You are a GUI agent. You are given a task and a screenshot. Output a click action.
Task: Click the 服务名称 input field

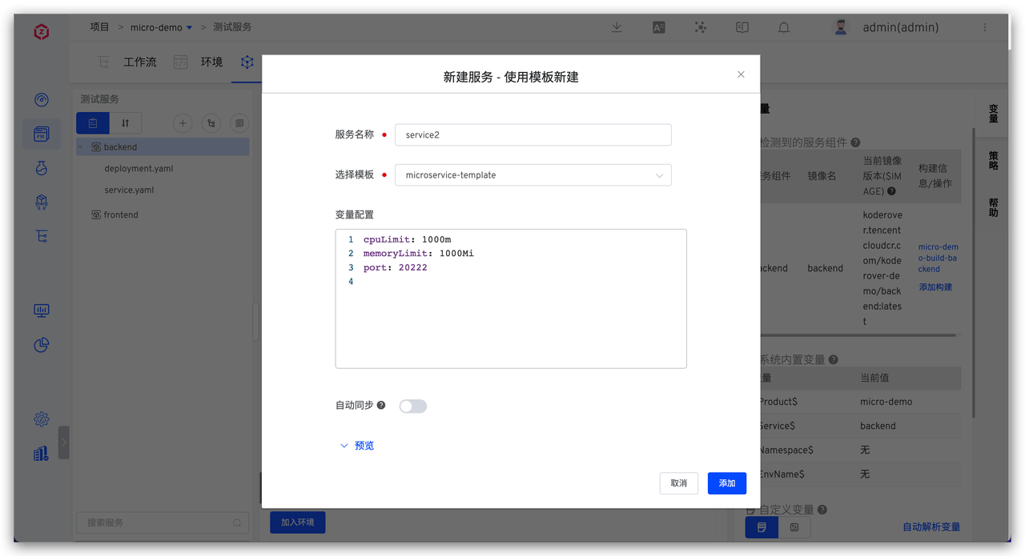[x=533, y=135]
